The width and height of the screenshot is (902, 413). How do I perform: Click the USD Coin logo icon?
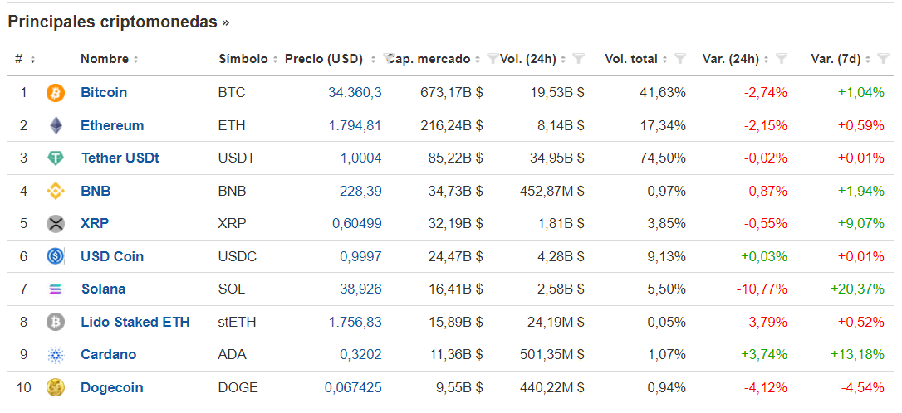click(x=56, y=256)
